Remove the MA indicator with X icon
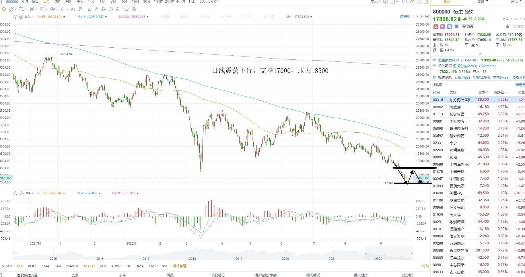 click(21, 17)
